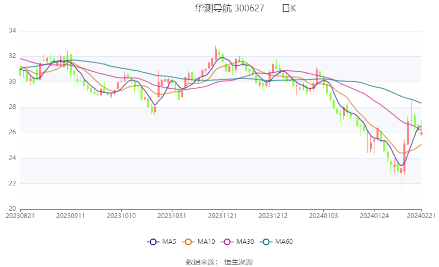Click the x-axis date 20240124
The height and width of the screenshot is (267, 439).
click(x=374, y=216)
